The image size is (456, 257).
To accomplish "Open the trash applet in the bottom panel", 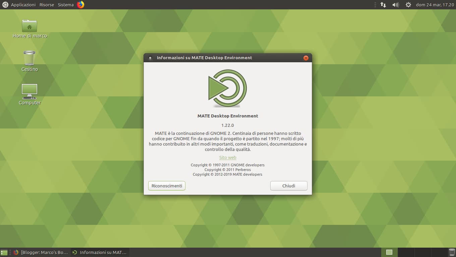I will [452, 252].
